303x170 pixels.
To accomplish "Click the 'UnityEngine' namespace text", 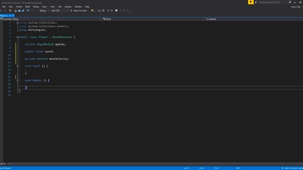I will point(36,30).
